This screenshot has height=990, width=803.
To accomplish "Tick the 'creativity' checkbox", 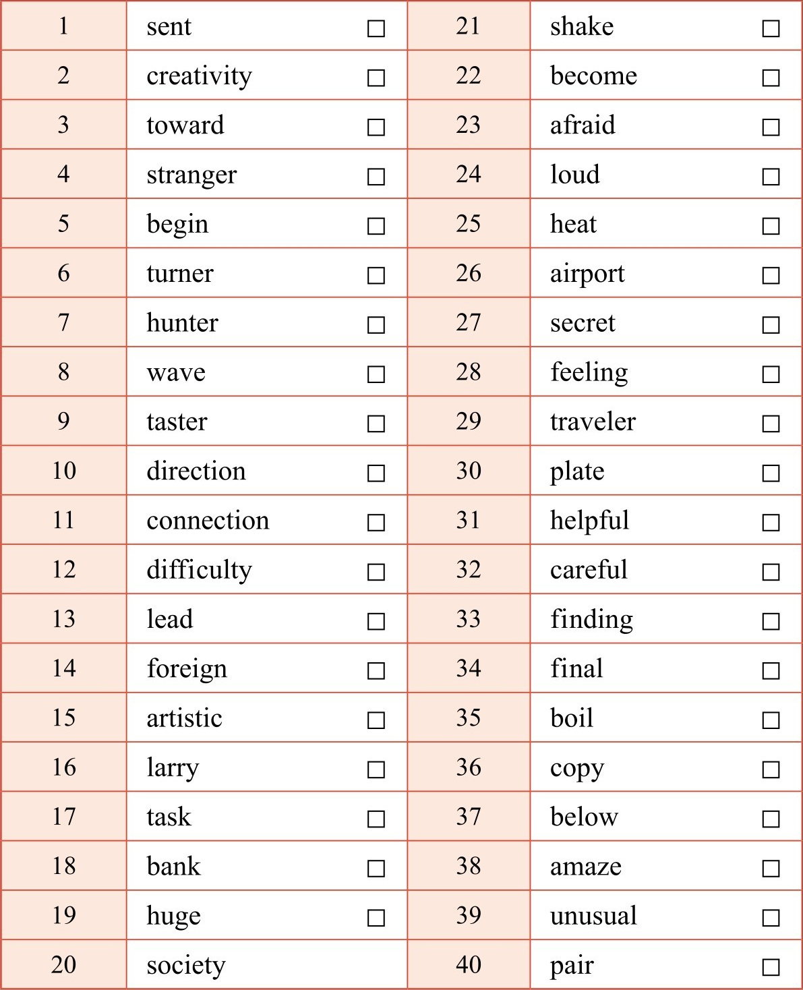I will tap(376, 78).
